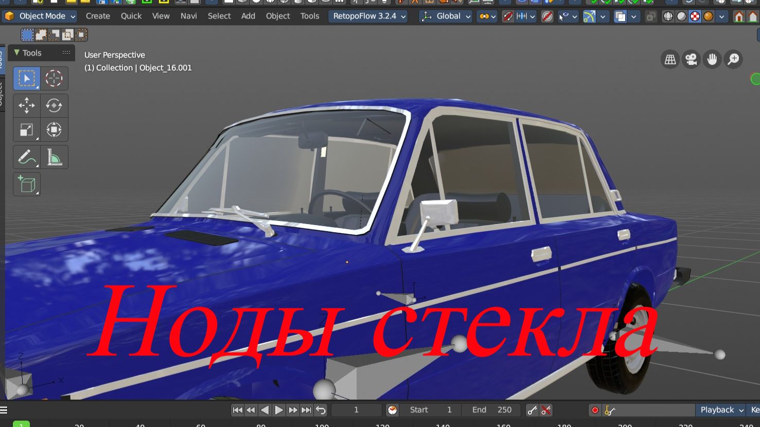Image resolution: width=760 pixels, height=427 pixels.
Task: Delete keyframe with the crossed key icon
Action: pyautogui.click(x=546, y=410)
